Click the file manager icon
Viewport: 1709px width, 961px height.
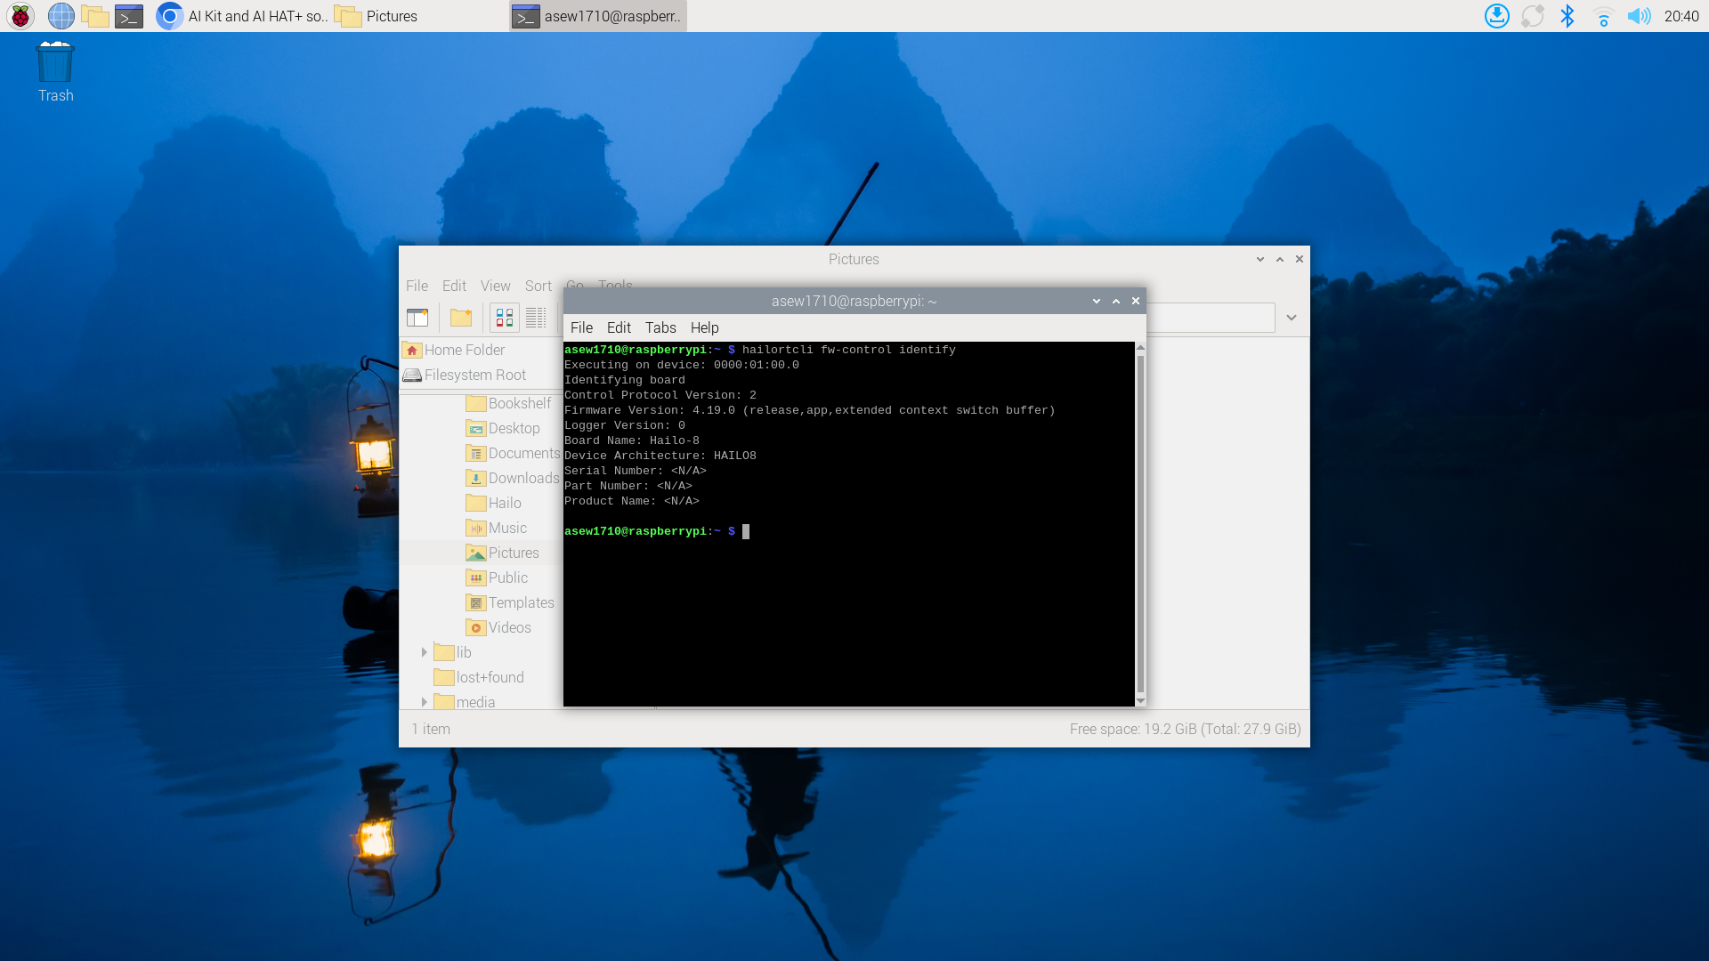click(93, 15)
